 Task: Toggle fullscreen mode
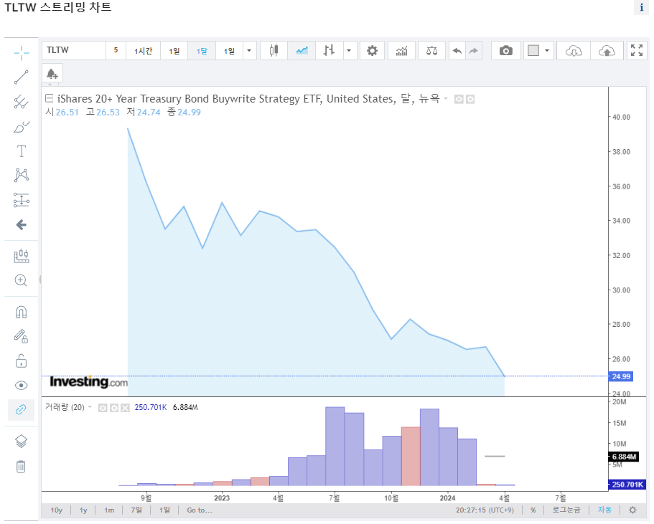coord(637,50)
